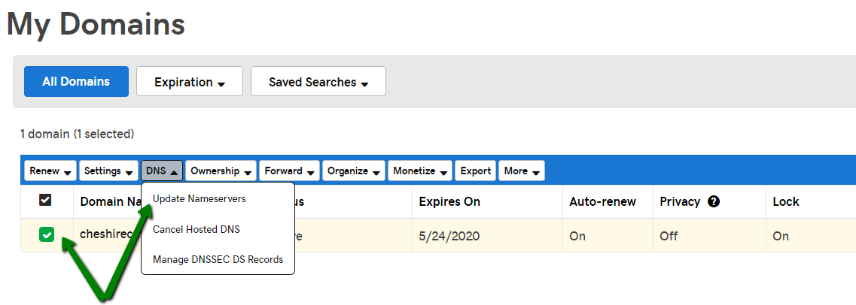Open the Expiration filter dropdown

(190, 82)
